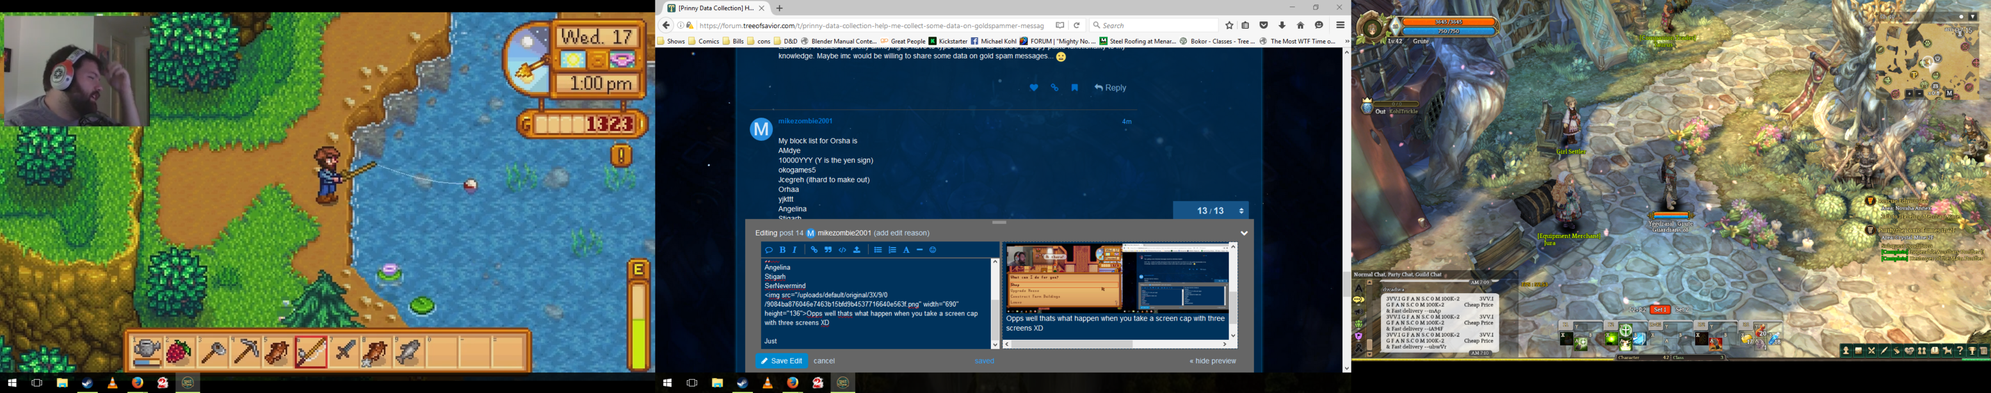Bookmark the post above the Reply button
1991x393 pixels.
point(1074,88)
